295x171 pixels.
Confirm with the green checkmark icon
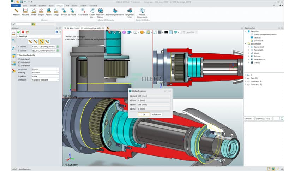click(18, 32)
